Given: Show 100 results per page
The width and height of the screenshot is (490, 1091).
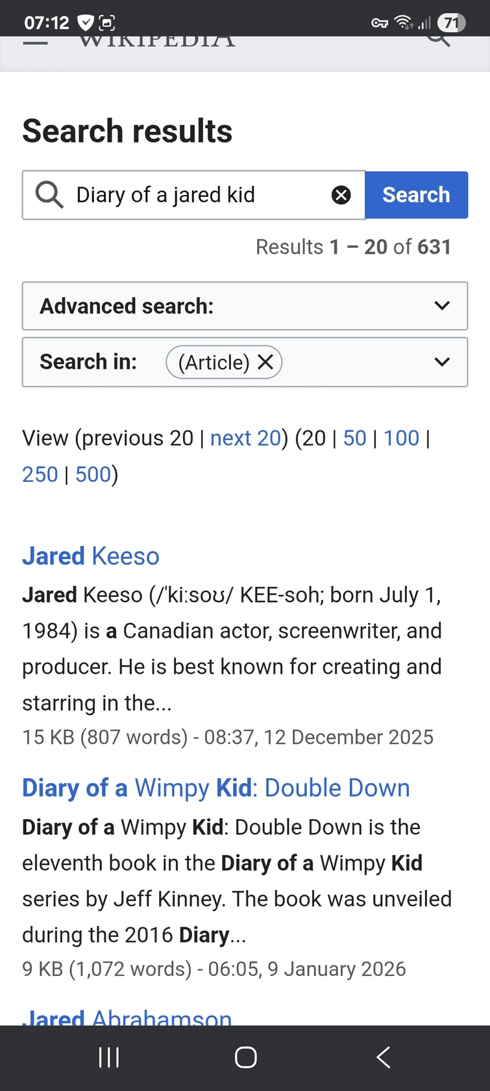Looking at the screenshot, I should coord(401,438).
